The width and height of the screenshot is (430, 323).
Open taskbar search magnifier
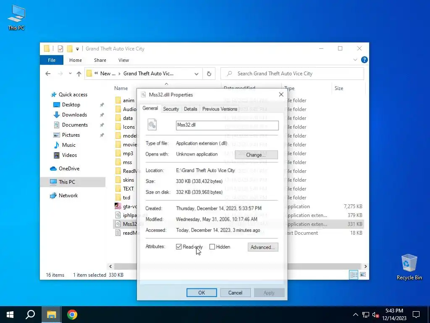click(30, 315)
